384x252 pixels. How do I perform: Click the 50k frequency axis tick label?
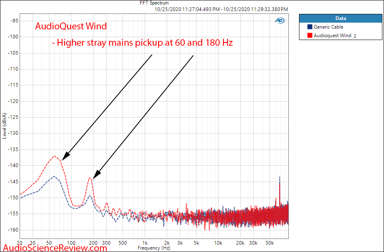tap(270, 243)
